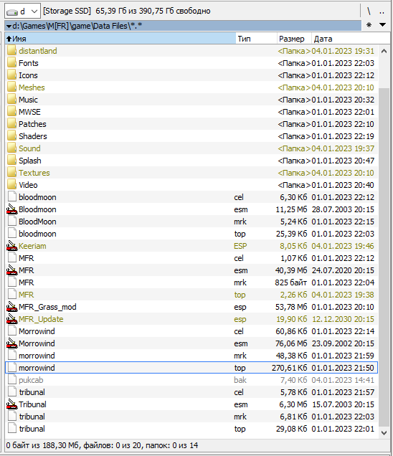The image size is (393, 456).
Task: Select the Icons folder icon
Action: pos(11,75)
